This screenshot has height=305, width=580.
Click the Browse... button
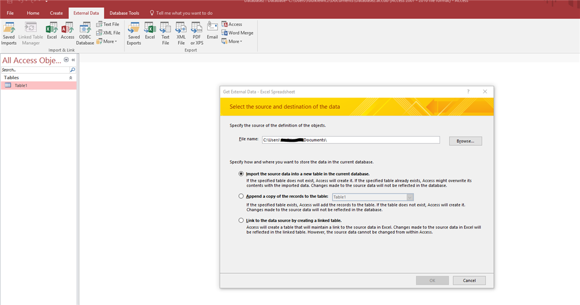click(x=466, y=141)
